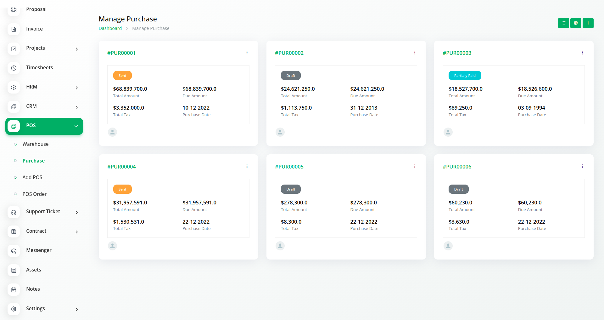
Task: Open three-dot menu on #PUR00005 card
Action: pyautogui.click(x=415, y=166)
